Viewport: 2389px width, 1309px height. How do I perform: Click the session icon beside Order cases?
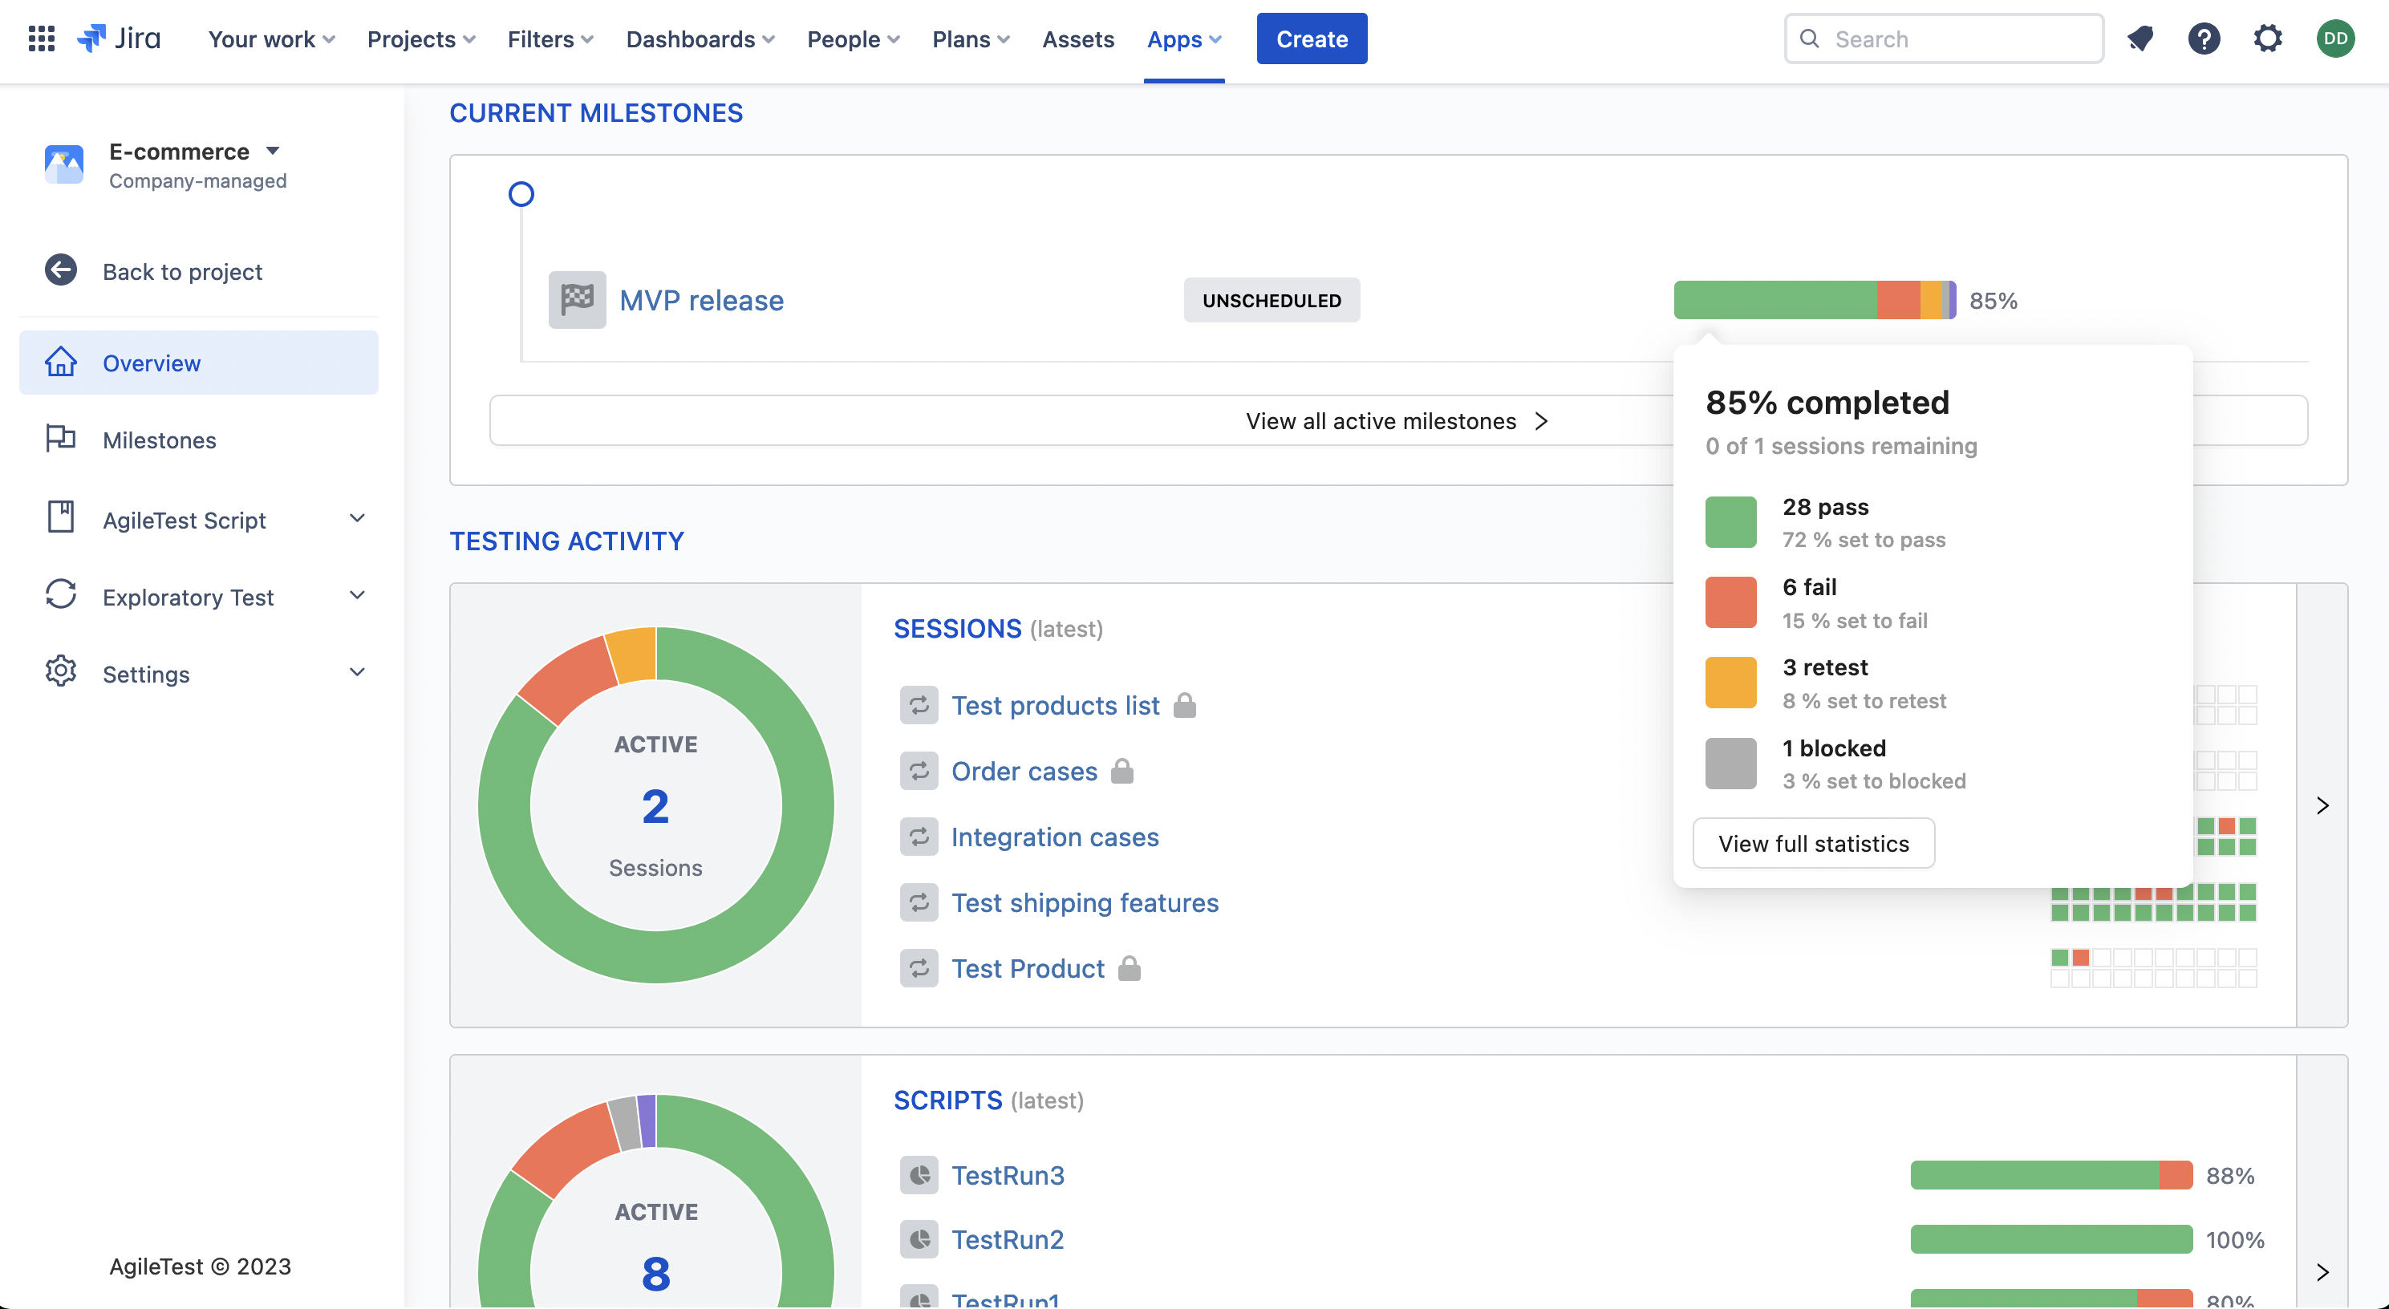(919, 772)
